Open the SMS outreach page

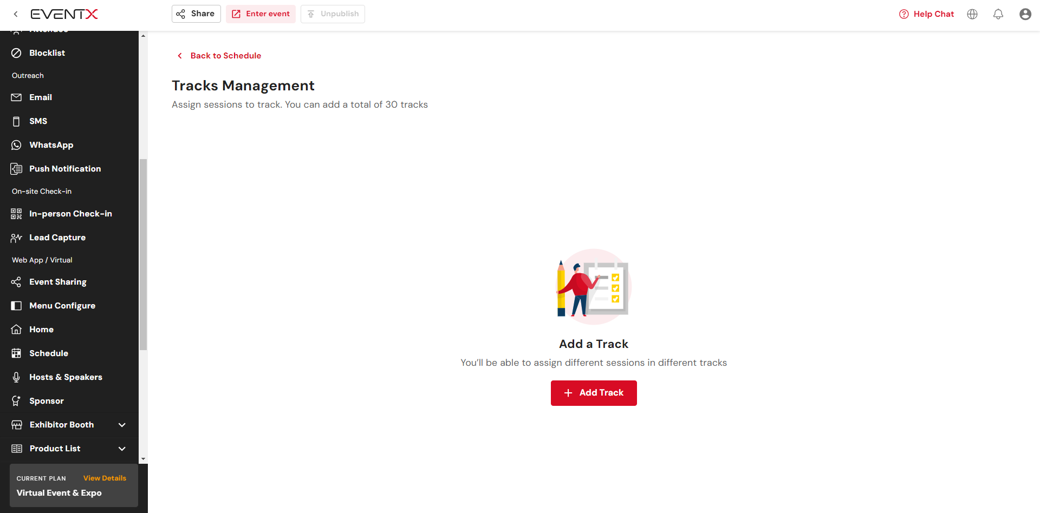point(69,121)
